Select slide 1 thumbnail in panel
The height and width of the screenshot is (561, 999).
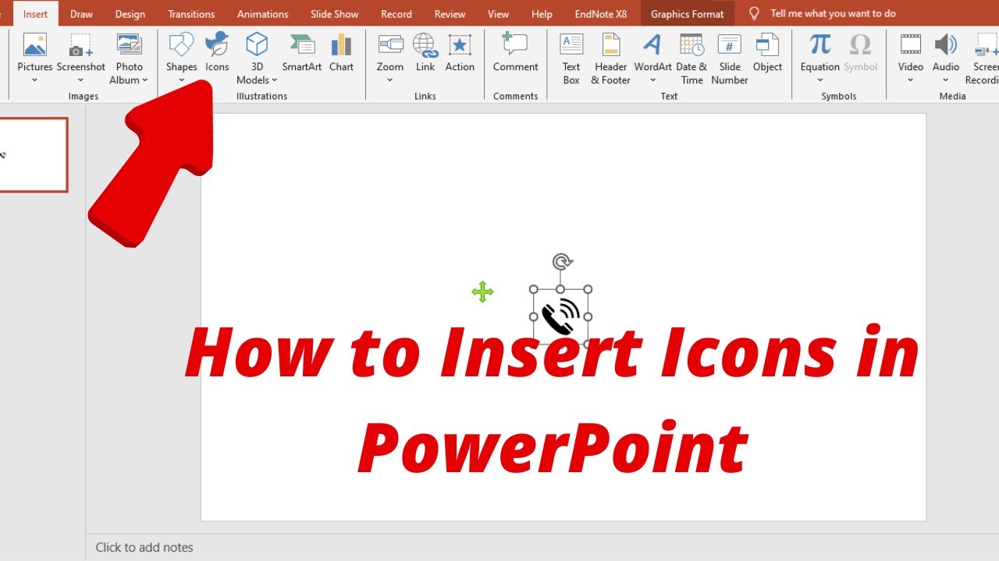(x=34, y=154)
